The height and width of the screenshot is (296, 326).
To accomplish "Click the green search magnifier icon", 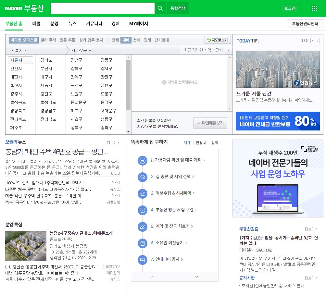I will pos(160,8).
